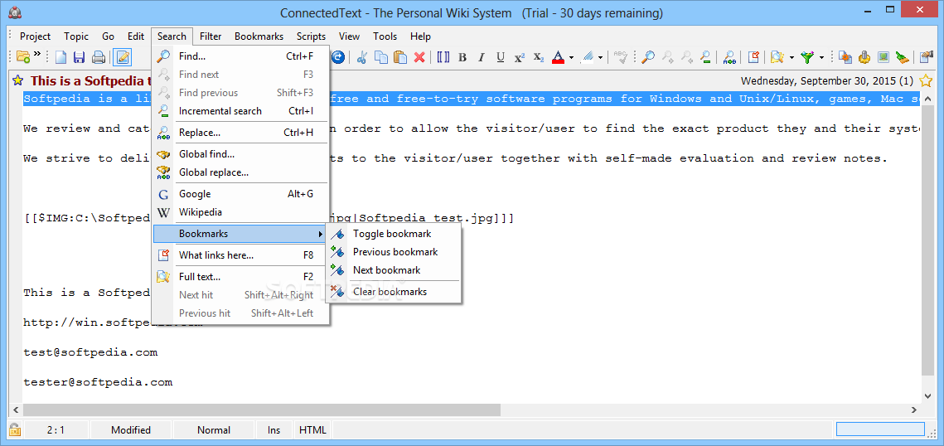Select Incremental search menu entry
944x446 pixels.
click(241, 111)
